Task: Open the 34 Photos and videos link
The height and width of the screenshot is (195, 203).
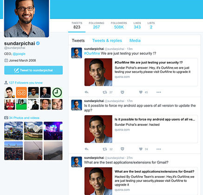Action: [x=24, y=118]
